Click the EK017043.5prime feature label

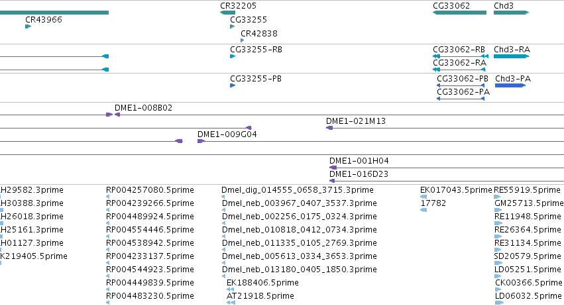click(x=456, y=190)
